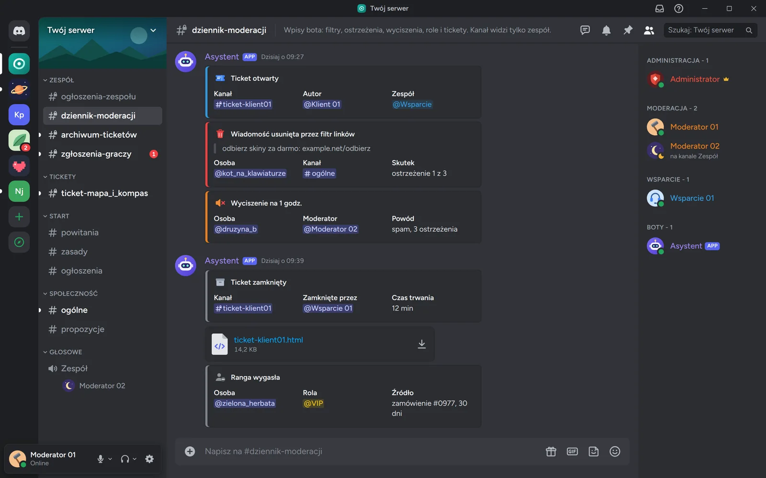This screenshot has width=766, height=478.
Task: Click the @Wsparcie role mention
Action: coord(412,104)
